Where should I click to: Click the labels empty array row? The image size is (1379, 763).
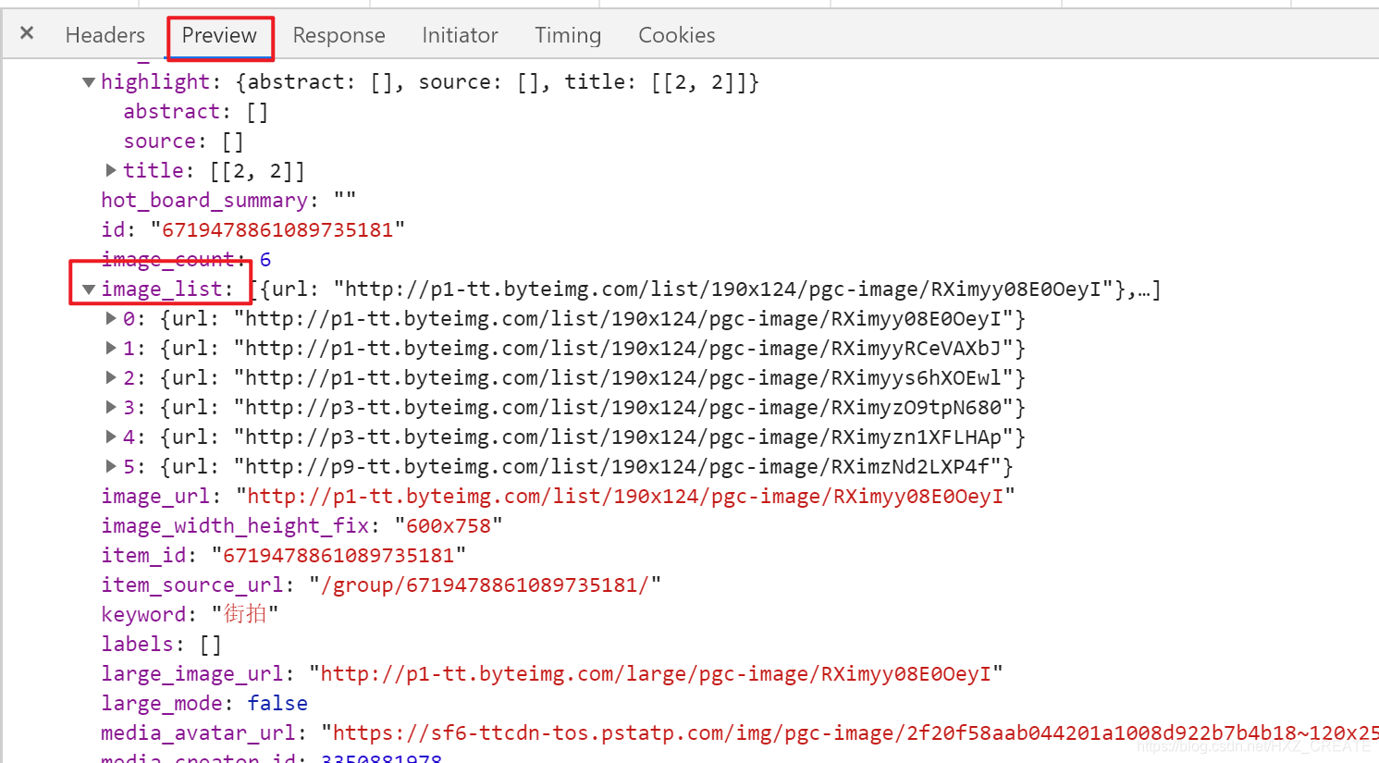click(x=162, y=645)
